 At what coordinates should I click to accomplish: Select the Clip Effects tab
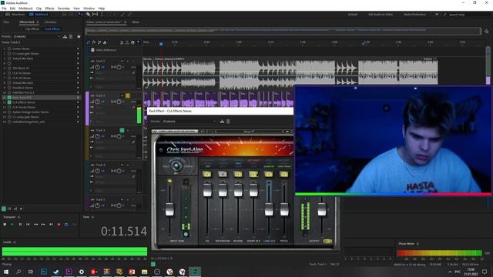click(32, 29)
